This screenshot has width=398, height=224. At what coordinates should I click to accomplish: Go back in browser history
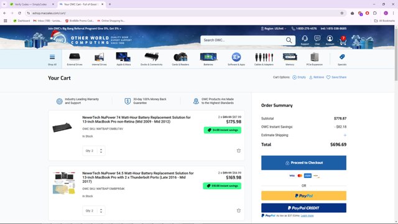[5, 13]
